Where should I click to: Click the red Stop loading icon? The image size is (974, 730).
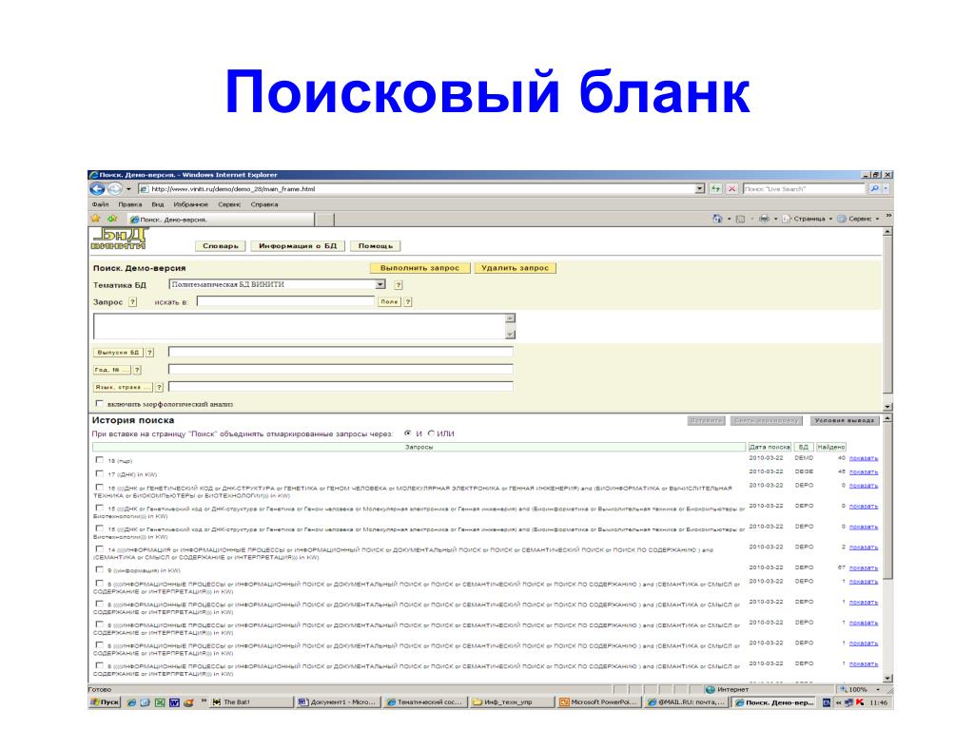click(731, 189)
